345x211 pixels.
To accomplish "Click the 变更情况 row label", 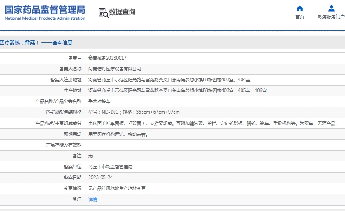I will click(72, 188).
